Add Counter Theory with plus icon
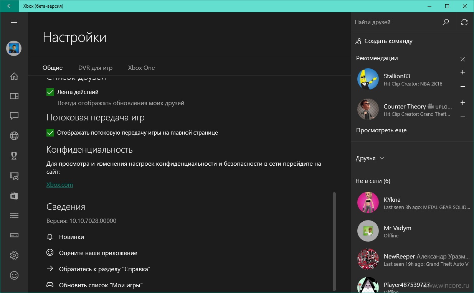This screenshot has width=474, height=293. (x=462, y=103)
